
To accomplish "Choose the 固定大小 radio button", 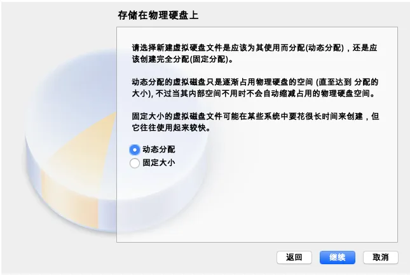I will pyautogui.click(x=134, y=163).
